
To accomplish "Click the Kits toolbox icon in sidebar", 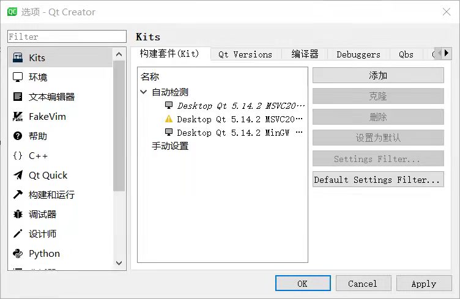I will [18, 57].
